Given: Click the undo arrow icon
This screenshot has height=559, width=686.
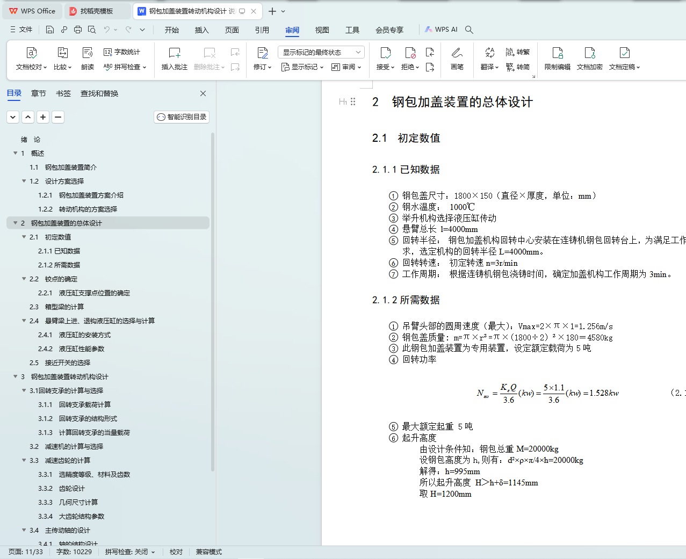Looking at the screenshot, I should [x=107, y=30].
